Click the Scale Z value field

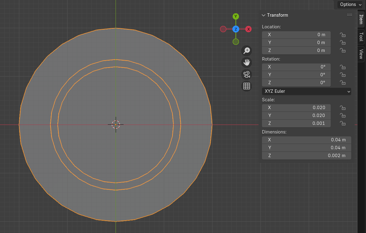click(x=296, y=123)
